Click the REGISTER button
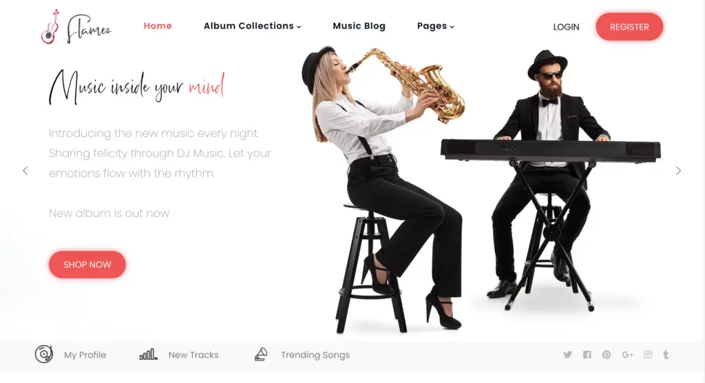Viewport: 705px width, 383px height. [x=629, y=27]
